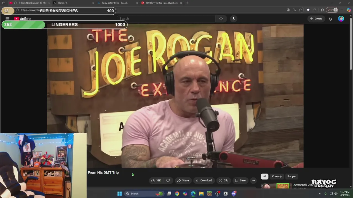Focus the YouTube search field
This screenshot has width=353, height=198.
click(x=166, y=19)
